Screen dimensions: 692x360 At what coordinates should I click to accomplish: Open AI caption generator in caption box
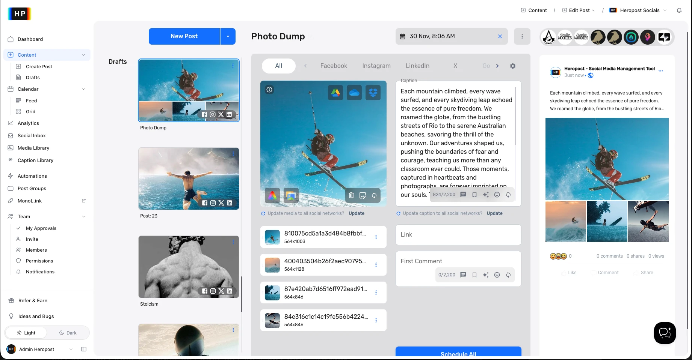click(486, 195)
